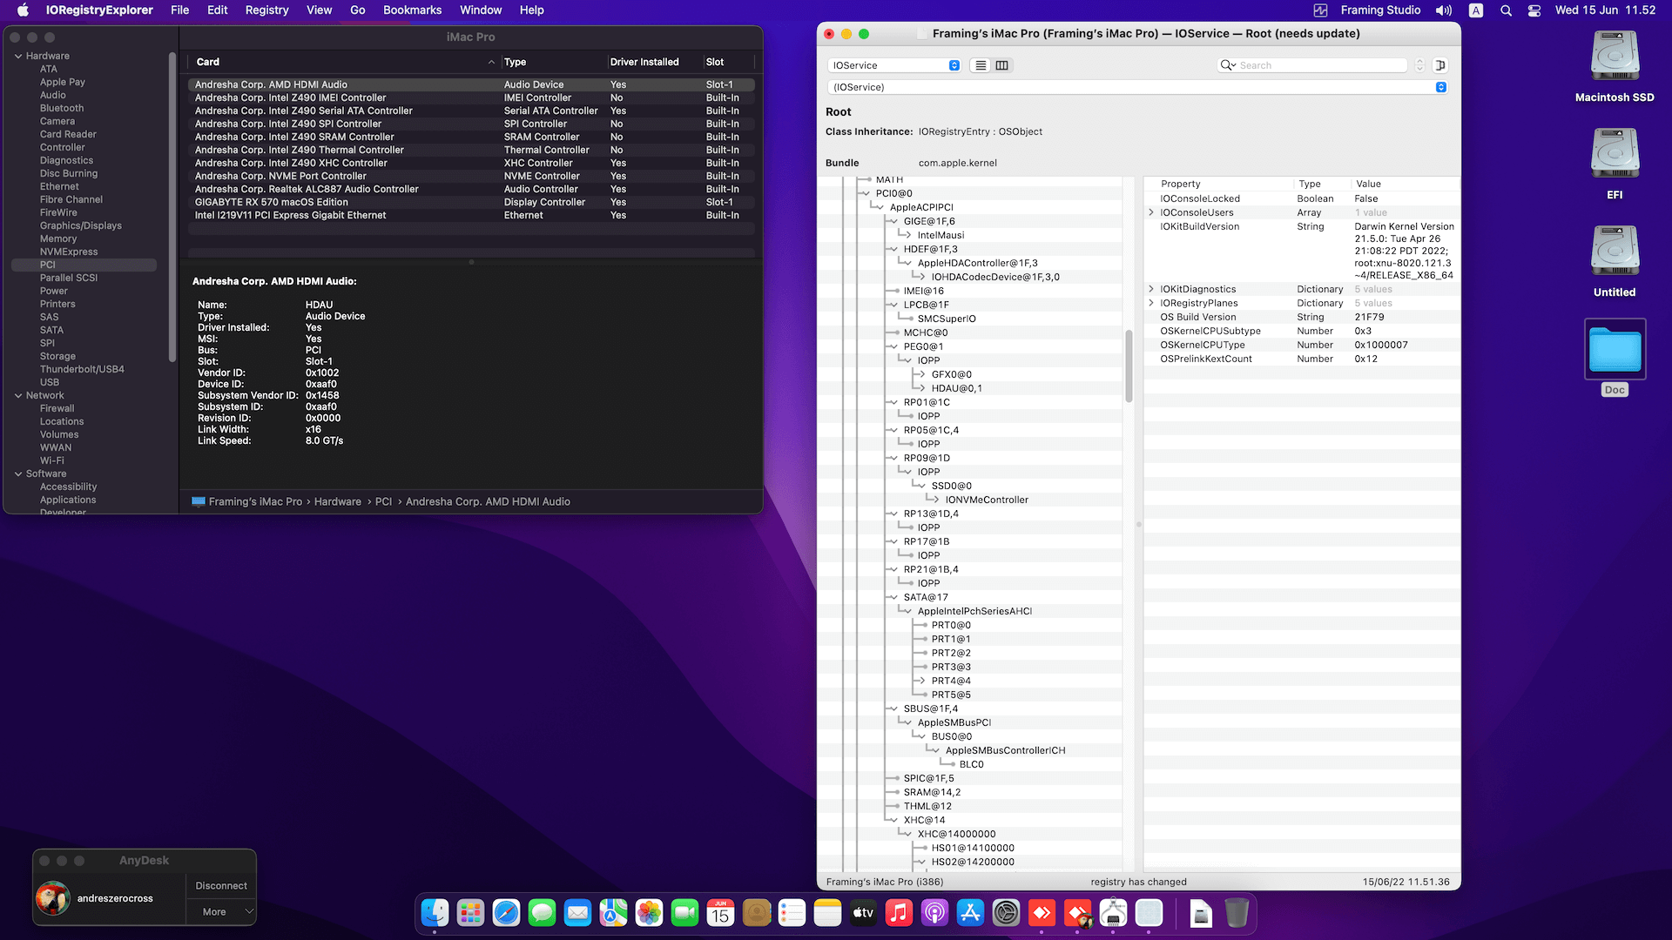Open Launchpad from the Dock
Screen dimensions: 1672x940
click(x=470, y=913)
